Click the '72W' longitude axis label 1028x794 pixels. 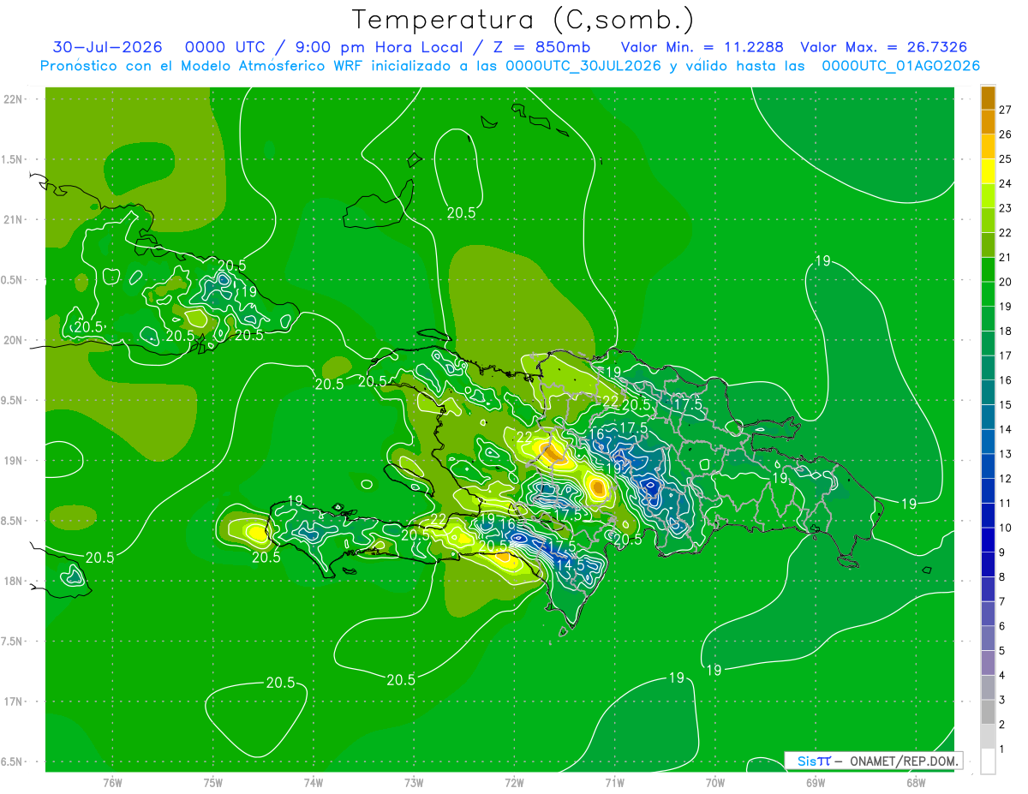(514, 782)
